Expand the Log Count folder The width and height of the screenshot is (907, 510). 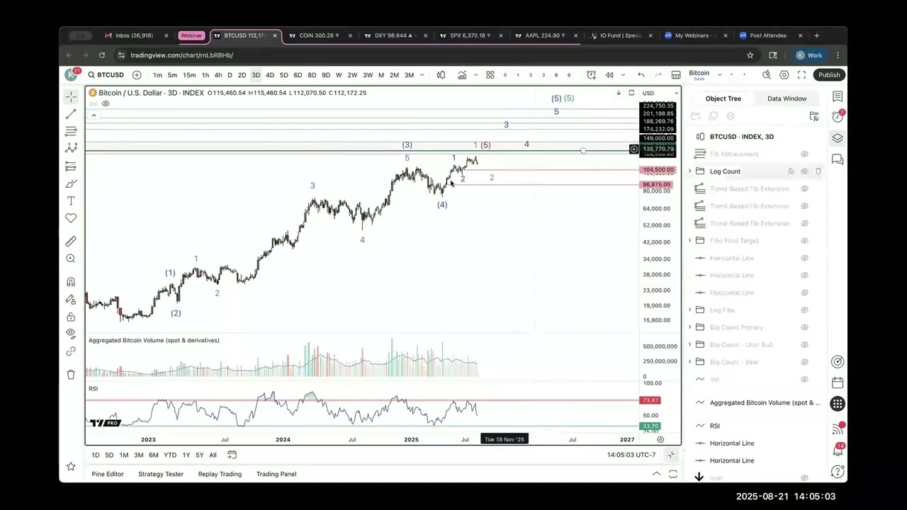click(x=690, y=171)
